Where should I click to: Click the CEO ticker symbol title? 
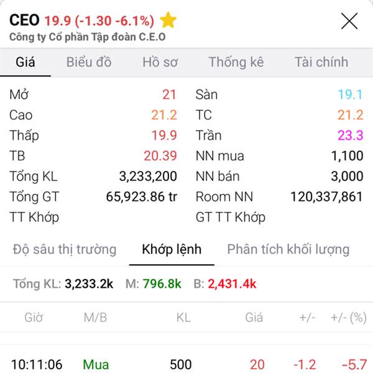tap(24, 20)
